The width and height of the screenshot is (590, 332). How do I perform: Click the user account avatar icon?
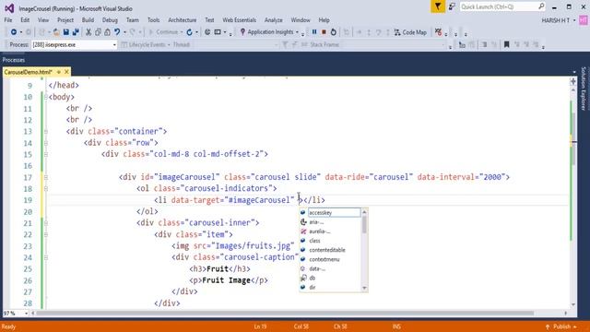[x=584, y=20]
